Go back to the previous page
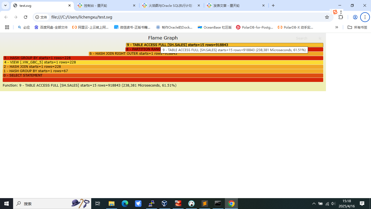 [6, 17]
